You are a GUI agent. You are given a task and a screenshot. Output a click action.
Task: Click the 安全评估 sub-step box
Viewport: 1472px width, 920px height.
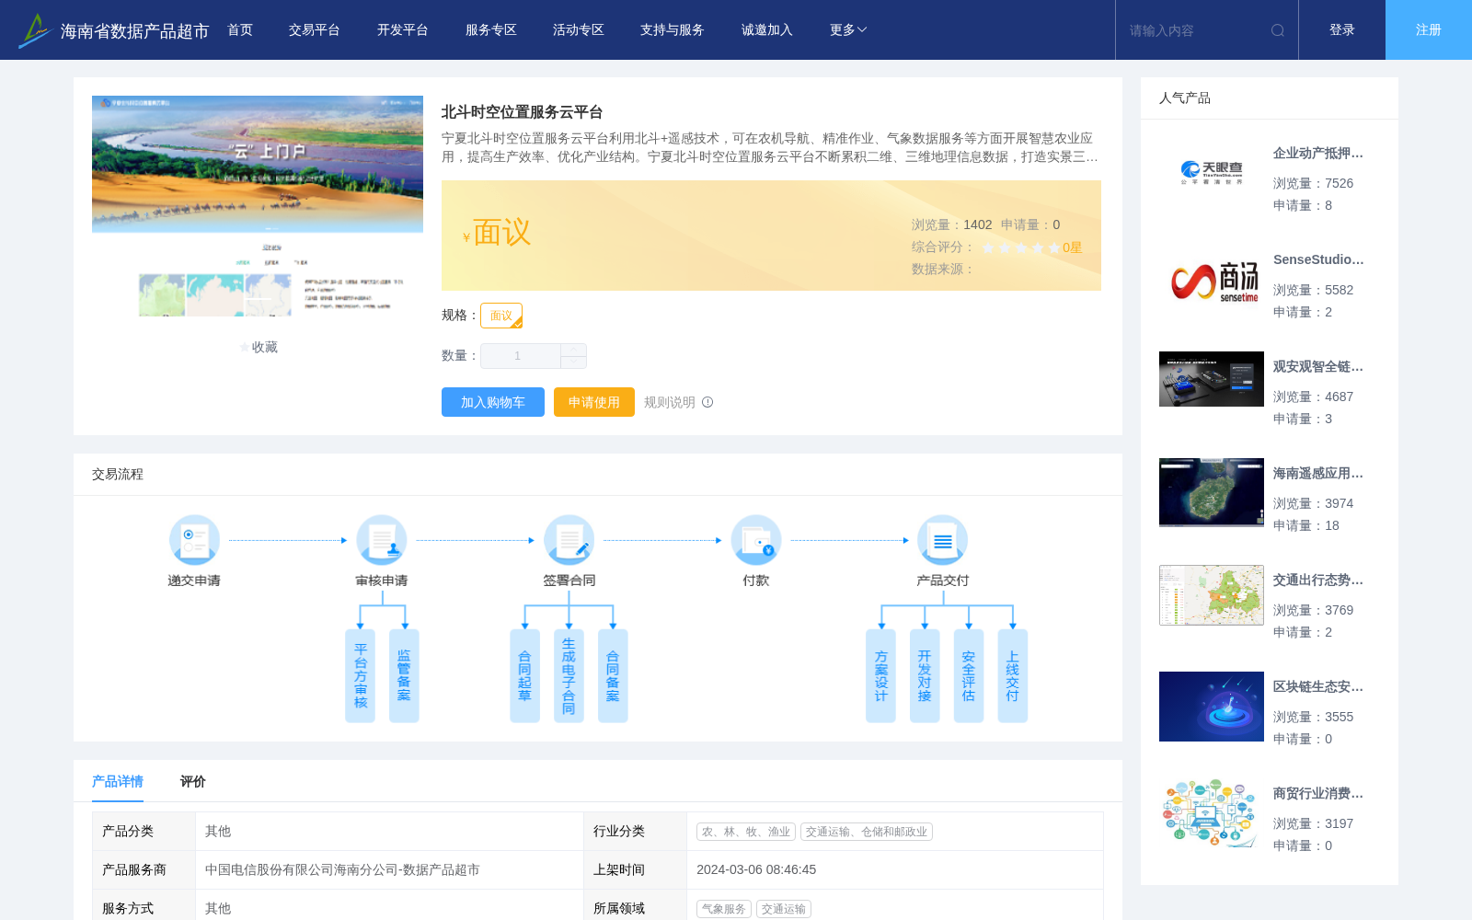pyautogui.click(x=969, y=676)
